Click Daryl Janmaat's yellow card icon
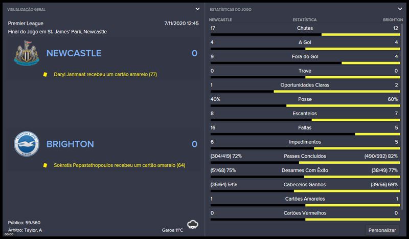The width and height of the screenshot is (409, 239). [x=45, y=75]
